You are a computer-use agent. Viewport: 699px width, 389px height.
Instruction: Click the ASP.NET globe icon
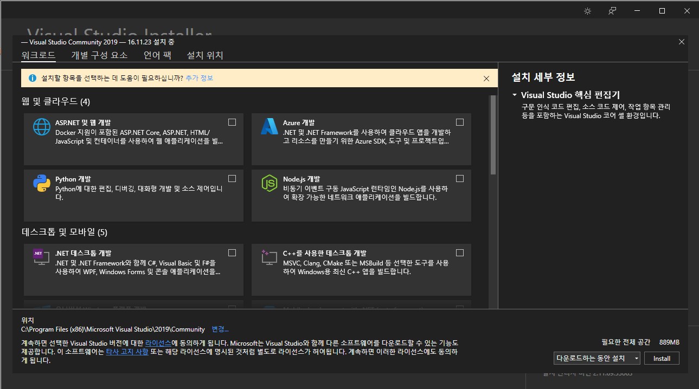click(x=42, y=127)
